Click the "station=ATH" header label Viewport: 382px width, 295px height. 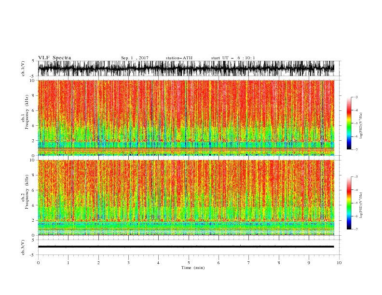point(179,58)
